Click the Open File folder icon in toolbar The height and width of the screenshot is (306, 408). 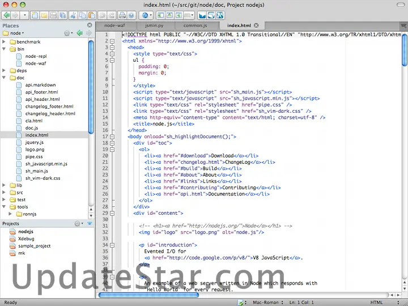[x=44, y=15]
